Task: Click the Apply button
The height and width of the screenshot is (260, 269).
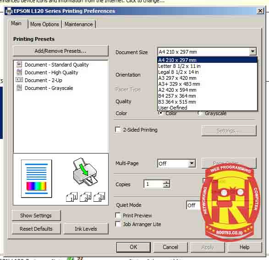Action: 208,247
